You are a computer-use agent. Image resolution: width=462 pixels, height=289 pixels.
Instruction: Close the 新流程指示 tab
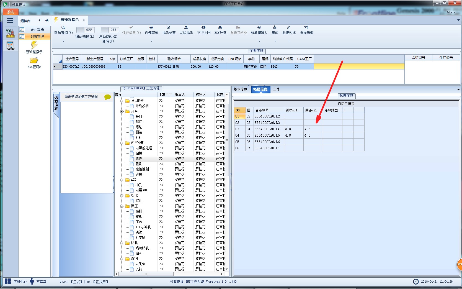pyautogui.click(x=84, y=20)
